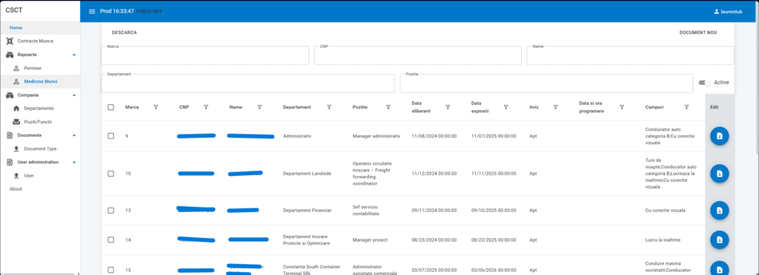Open the hamburger menu icon

[x=92, y=12]
